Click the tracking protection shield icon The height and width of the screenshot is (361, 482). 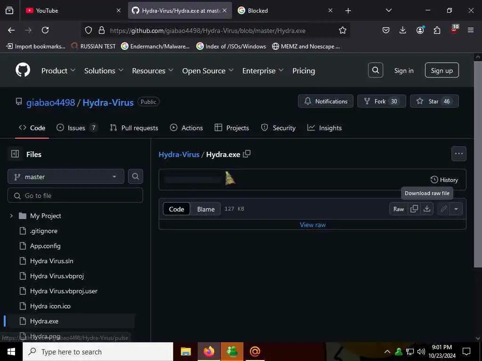click(88, 30)
